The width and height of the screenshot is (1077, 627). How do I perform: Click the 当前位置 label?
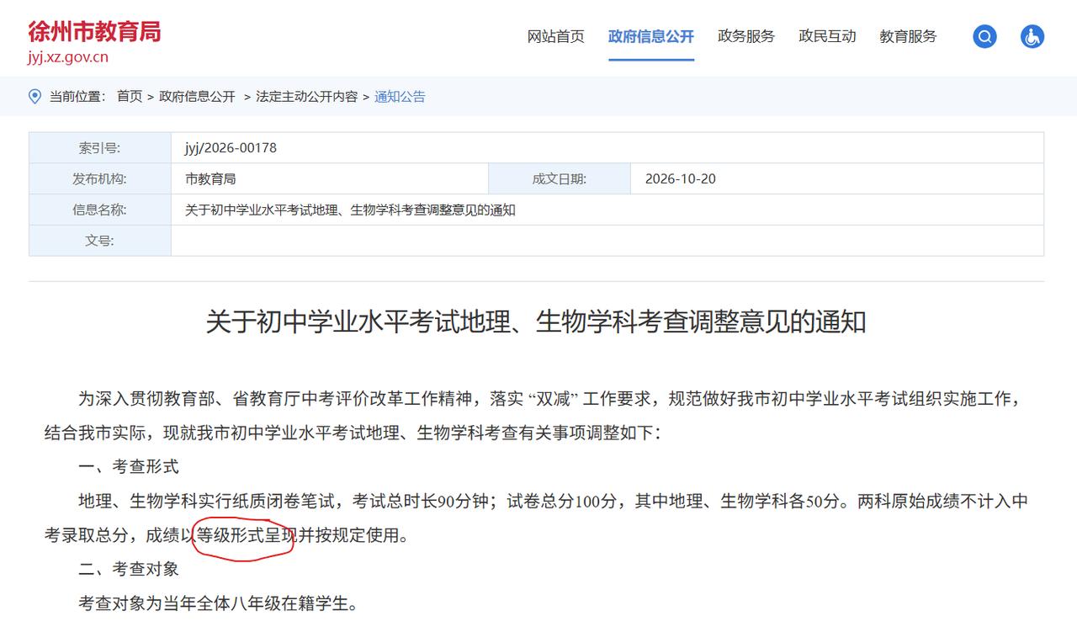(77, 97)
